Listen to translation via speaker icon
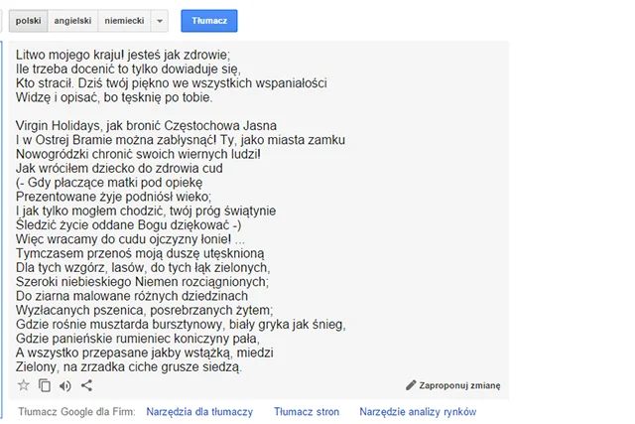635x424 pixels. [65, 386]
